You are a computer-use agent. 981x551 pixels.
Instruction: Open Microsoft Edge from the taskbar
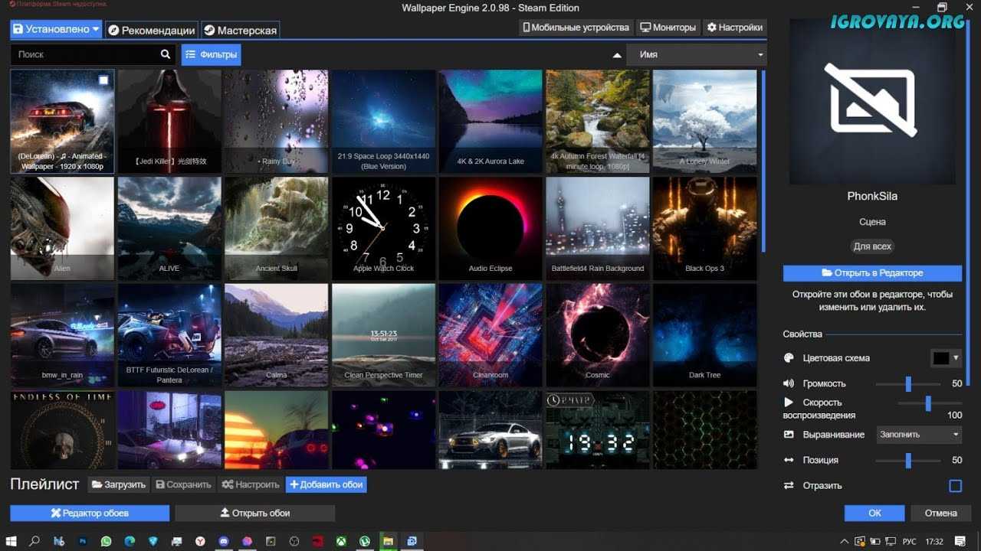click(x=130, y=541)
